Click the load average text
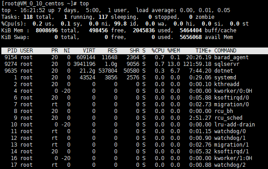Screen dimensions: 268x169 [x=183, y=10]
